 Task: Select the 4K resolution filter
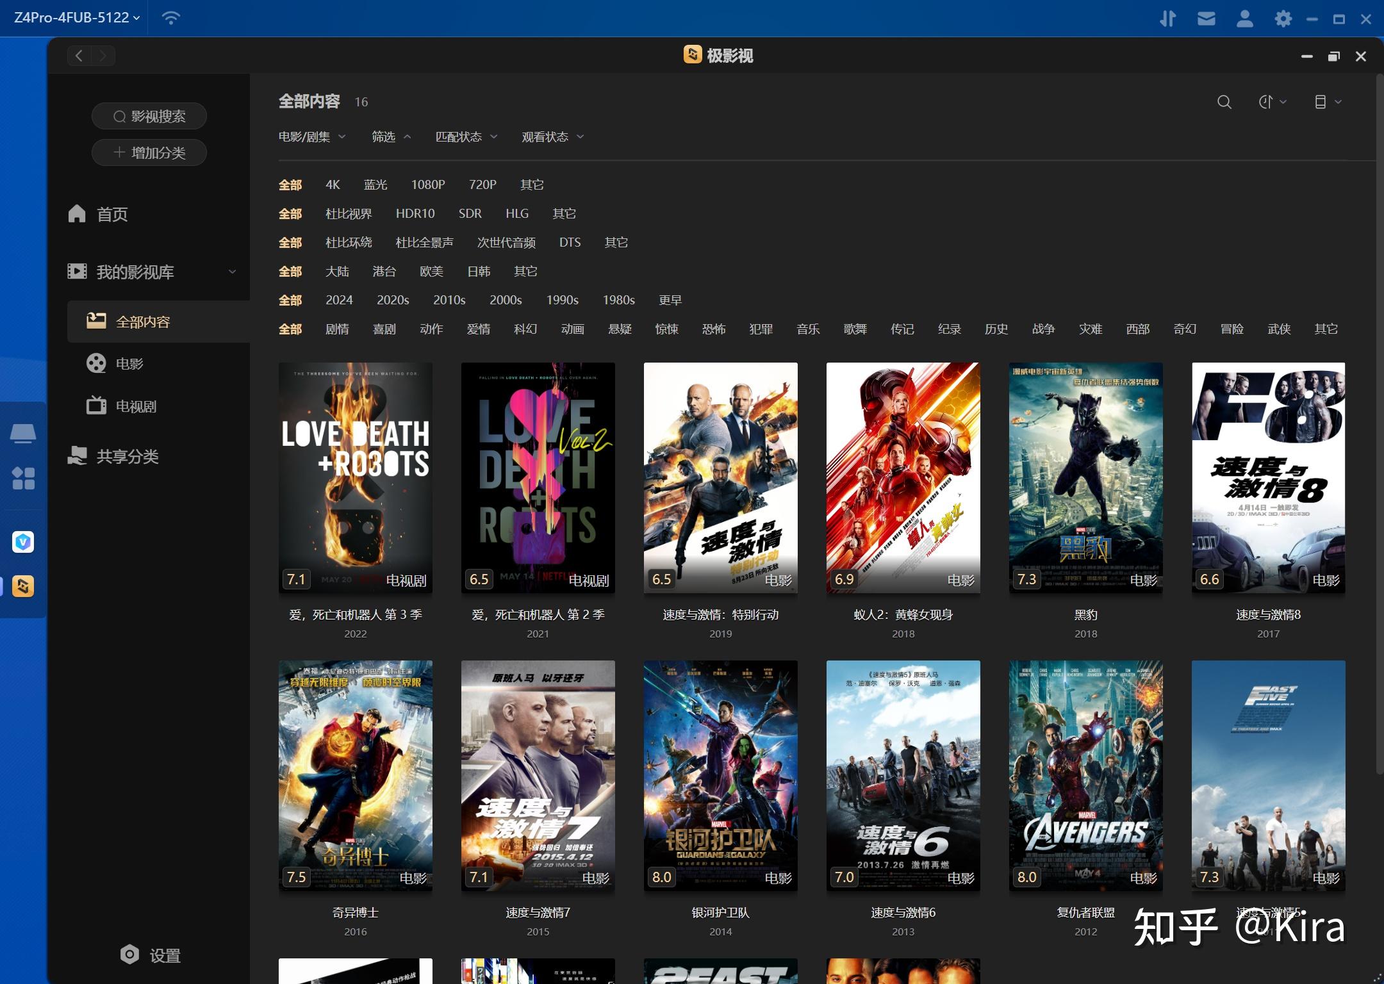point(333,184)
